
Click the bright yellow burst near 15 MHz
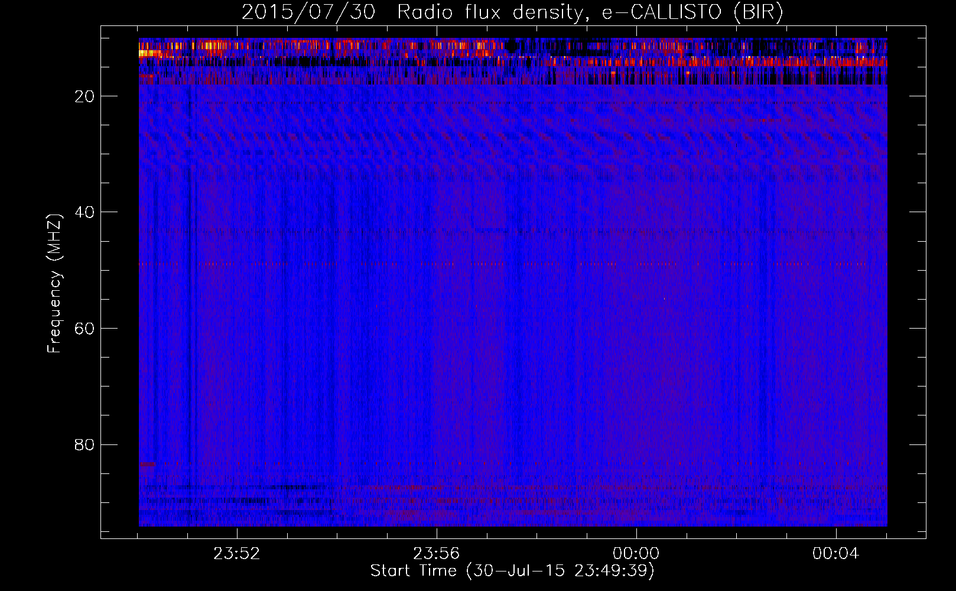[x=149, y=53]
